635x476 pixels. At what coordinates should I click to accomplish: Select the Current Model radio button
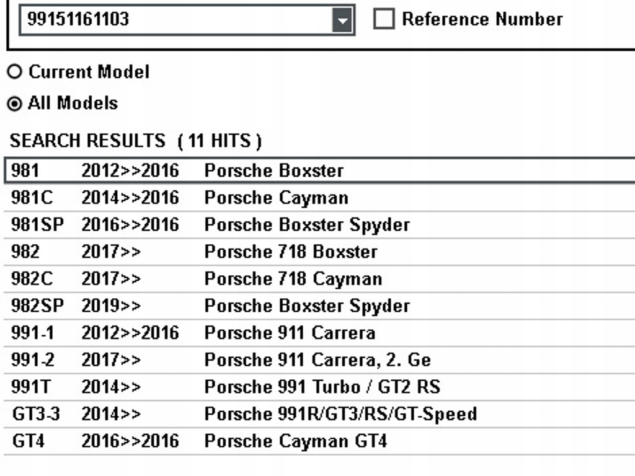click(14, 72)
